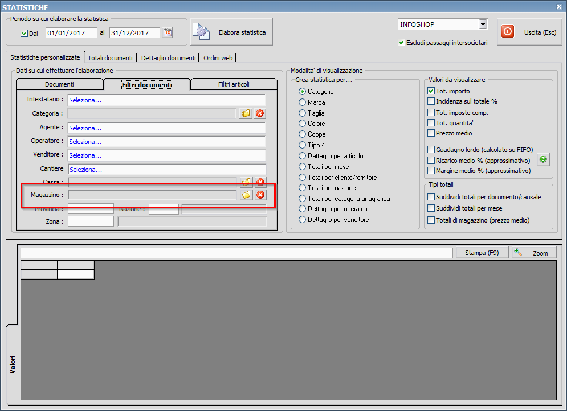Click the green help icon near Ricarico medio
Viewport: 567px width, 411px height.
[543, 159]
